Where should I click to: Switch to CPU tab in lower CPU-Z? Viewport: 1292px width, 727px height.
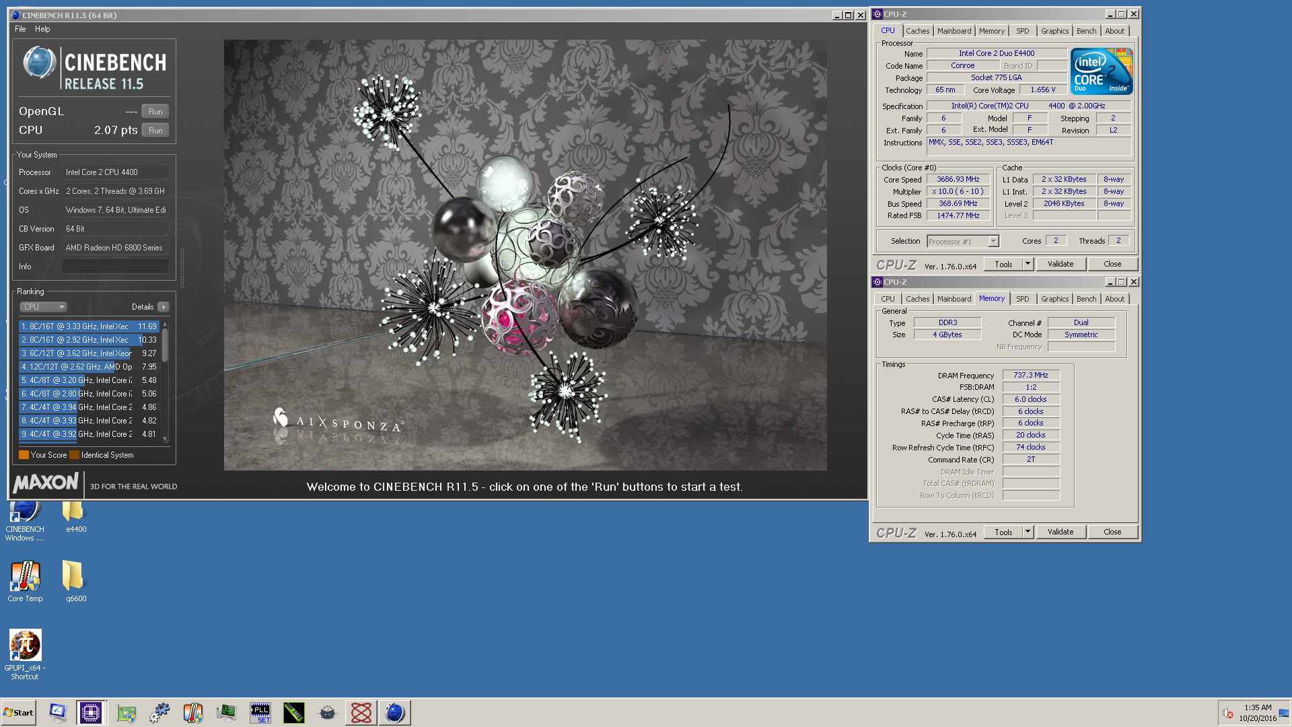[888, 299]
